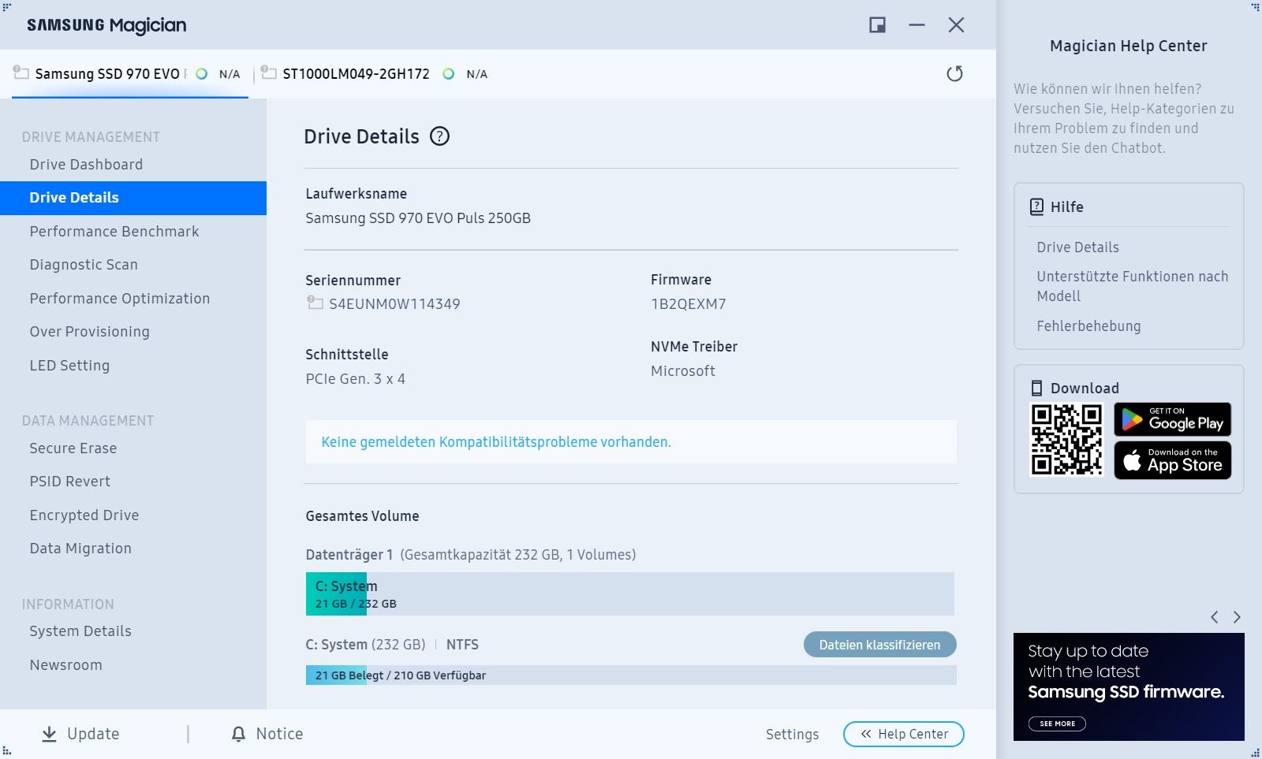Open the Fehlerbehebung help link
The image size is (1262, 759).
tap(1088, 326)
